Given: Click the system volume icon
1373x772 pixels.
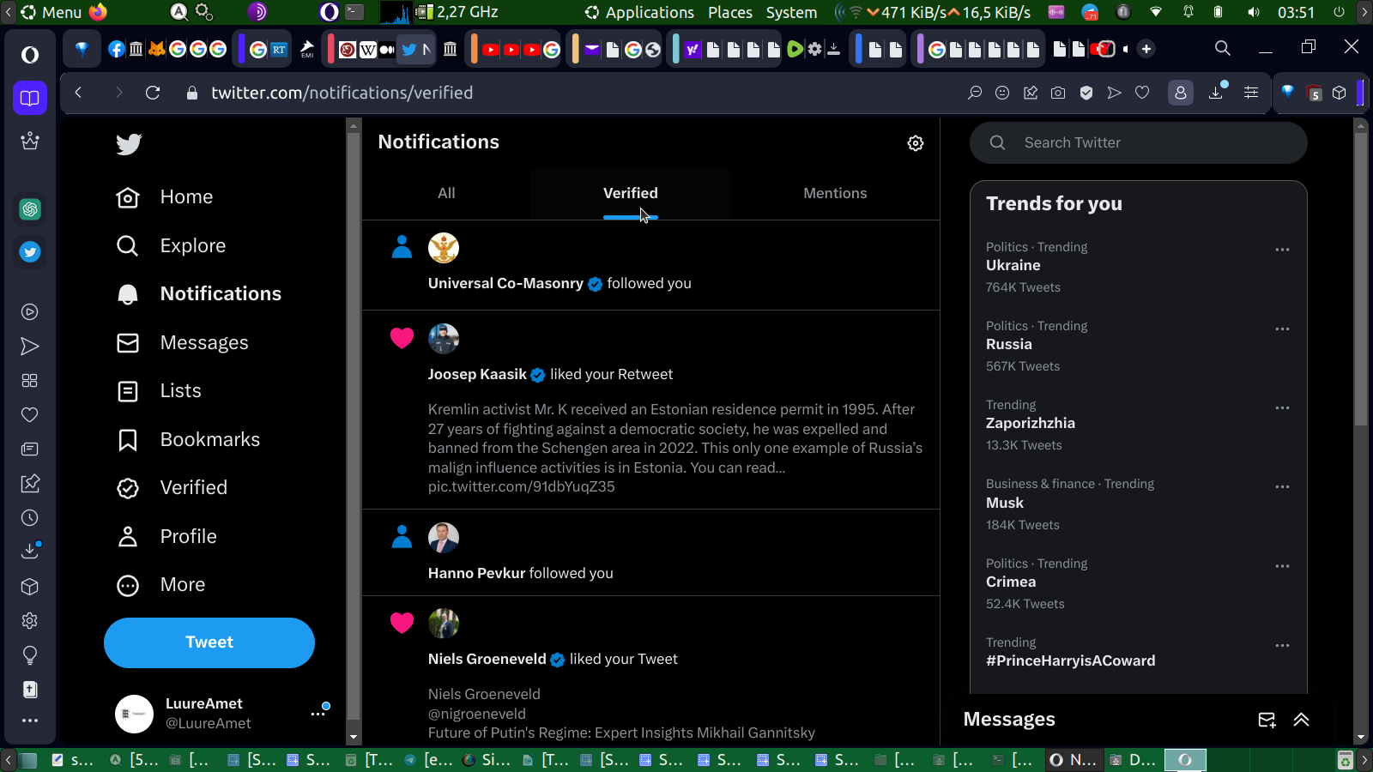Looking at the screenshot, I should 1254,12.
